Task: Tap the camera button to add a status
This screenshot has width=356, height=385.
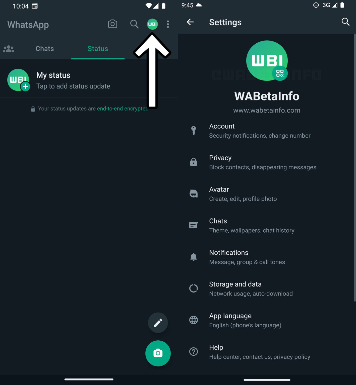Action: [x=158, y=353]
